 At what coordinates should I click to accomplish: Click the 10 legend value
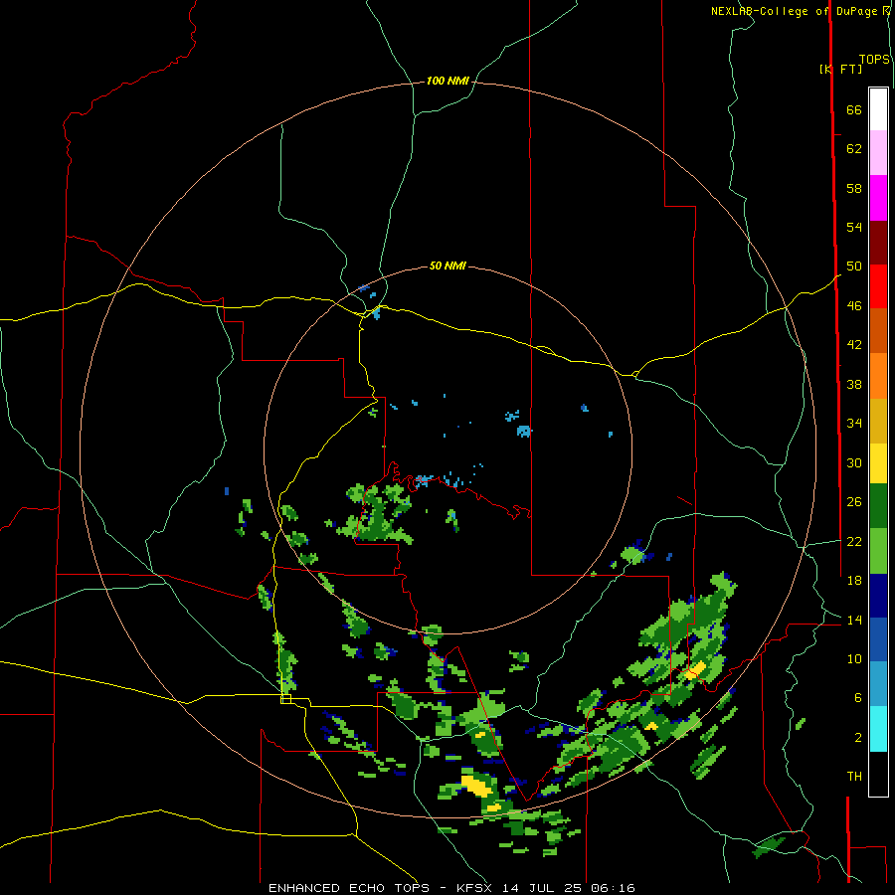854,659
